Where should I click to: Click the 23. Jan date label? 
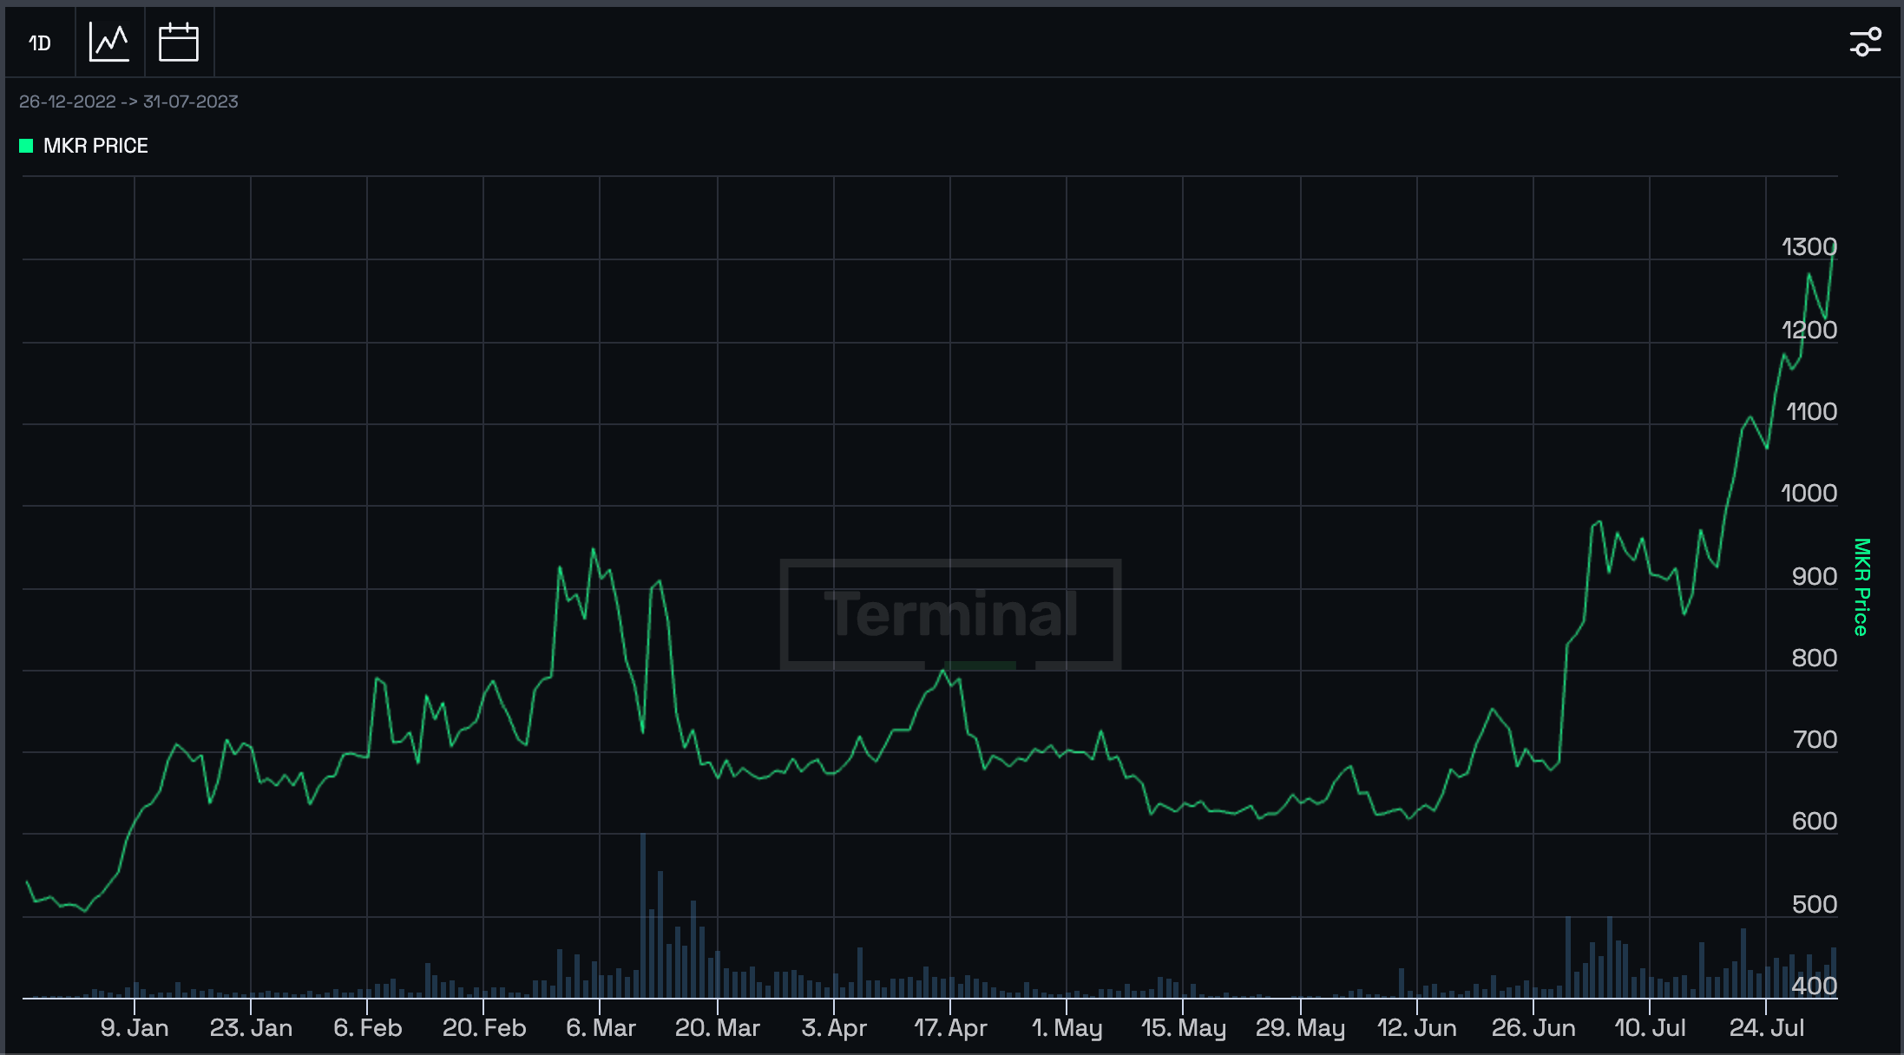pyautogui.click(x=251, y=1028)
